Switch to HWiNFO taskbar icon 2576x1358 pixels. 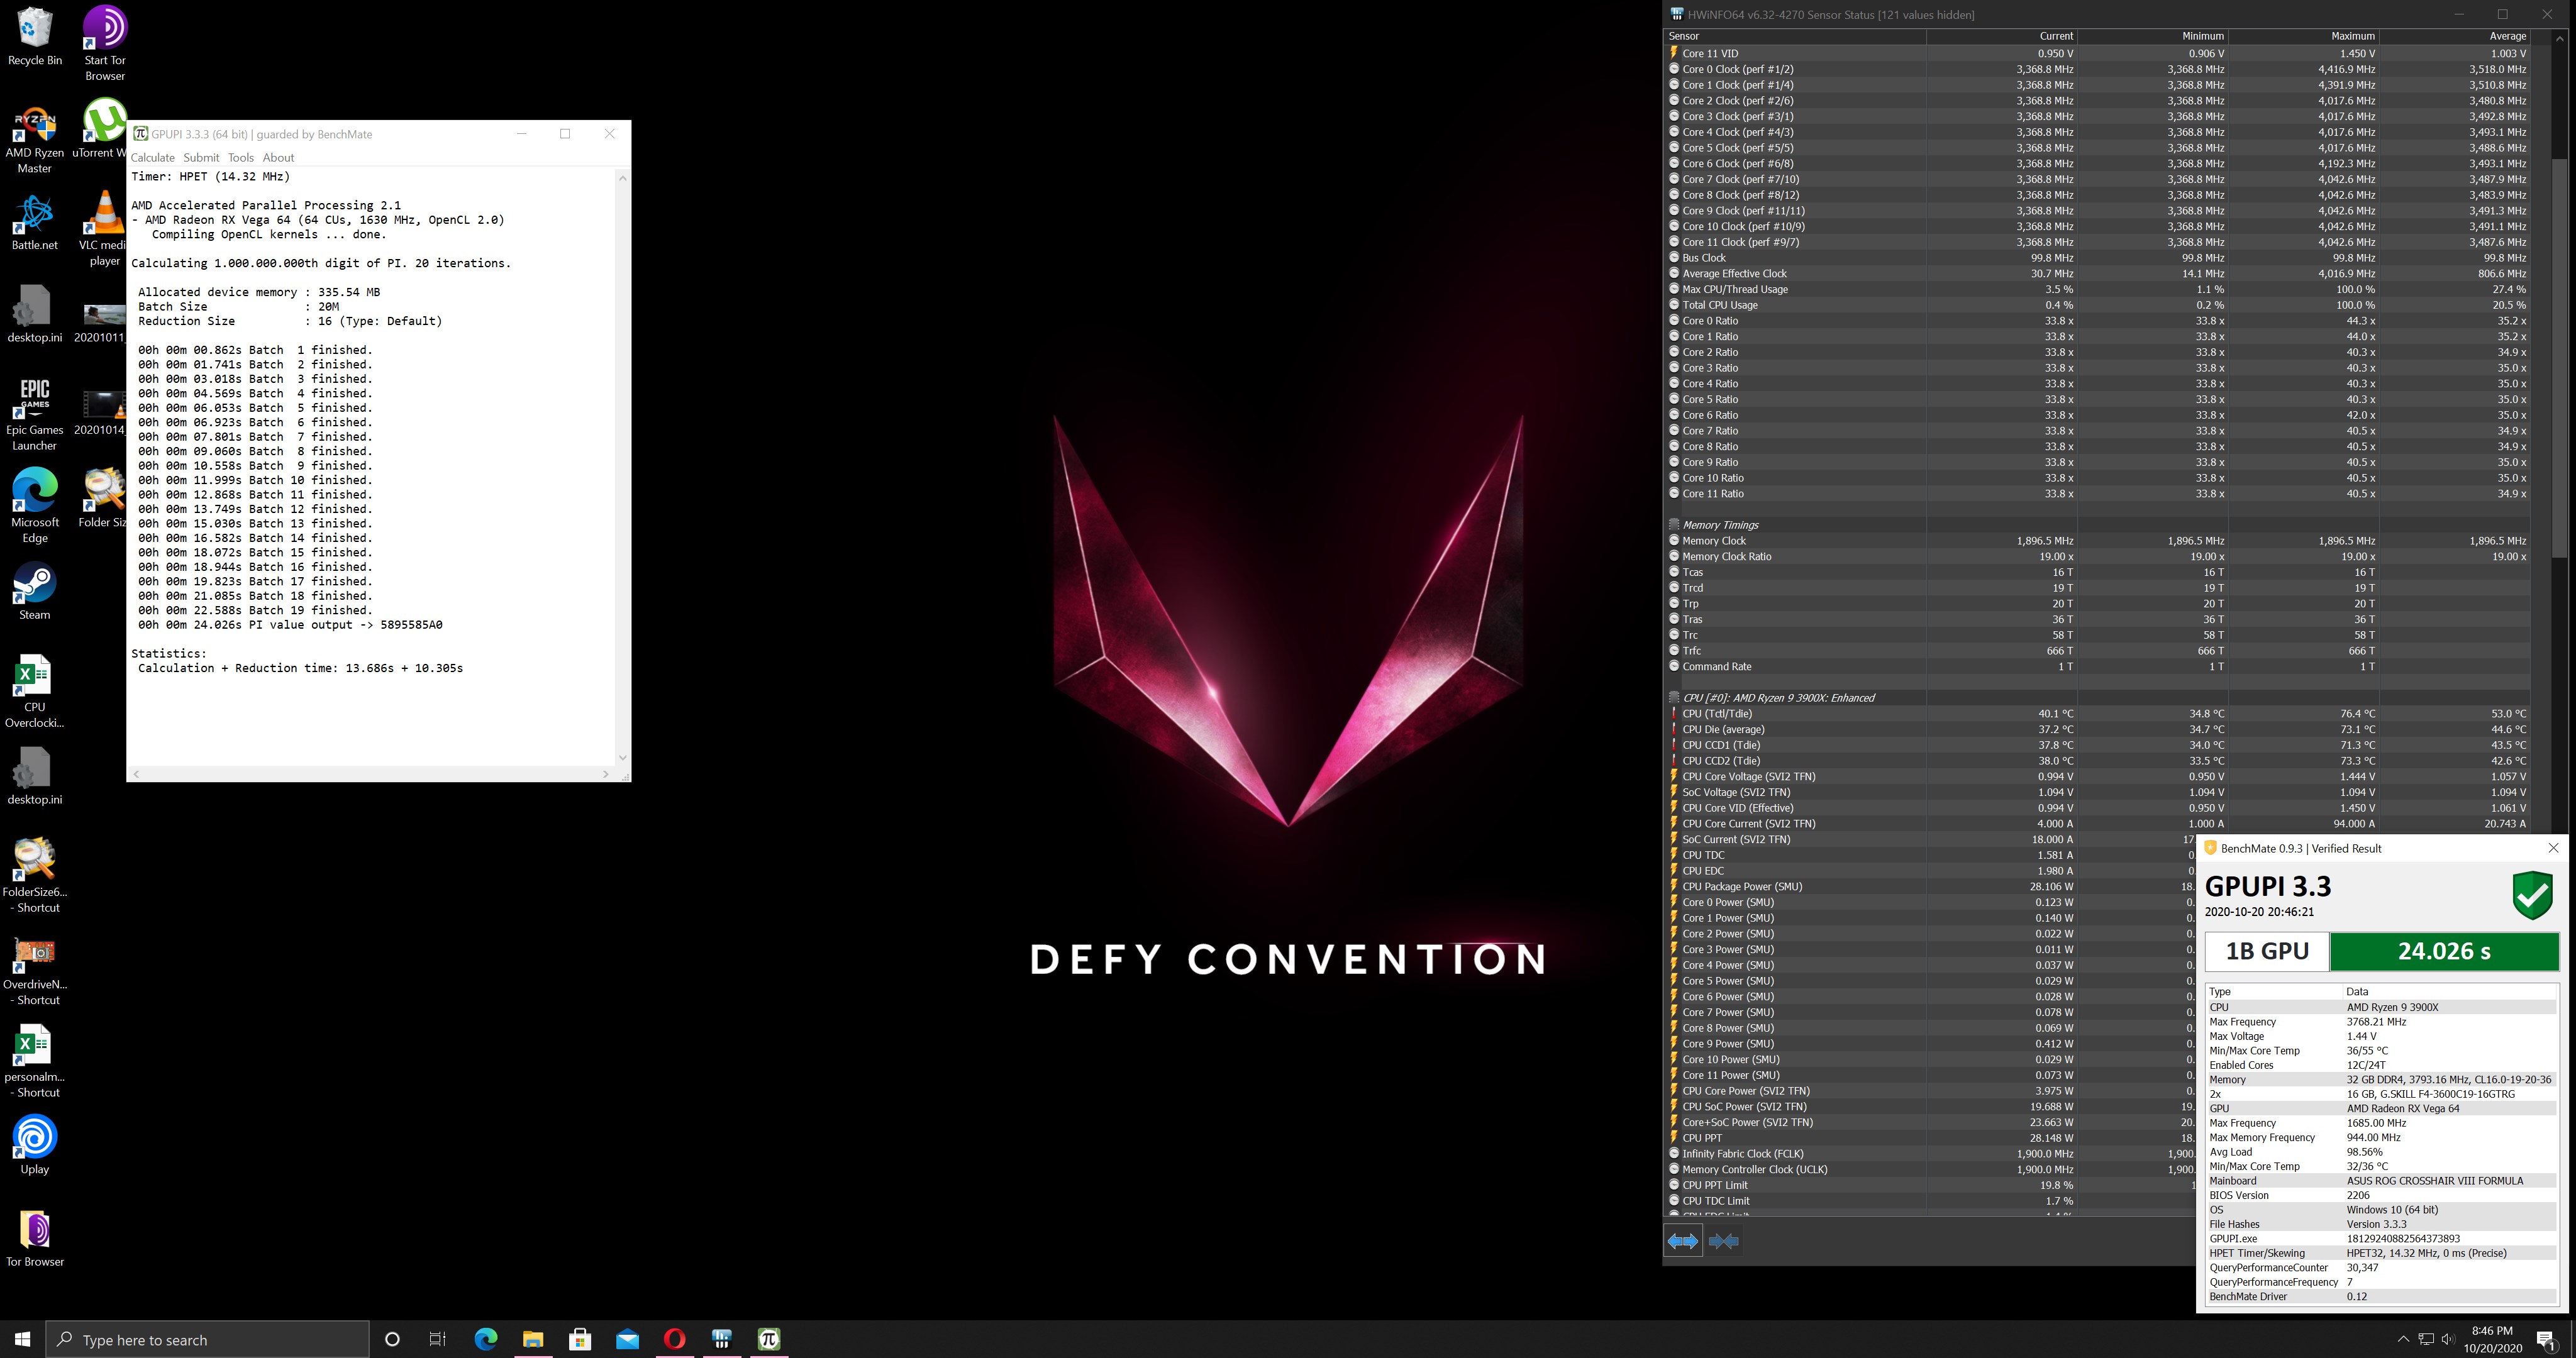click(722, 1339)
